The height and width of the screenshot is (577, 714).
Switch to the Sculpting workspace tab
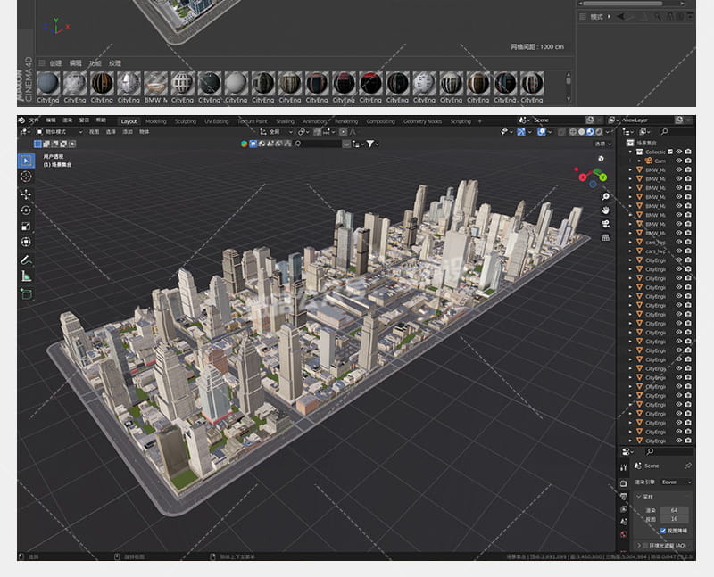186,121
